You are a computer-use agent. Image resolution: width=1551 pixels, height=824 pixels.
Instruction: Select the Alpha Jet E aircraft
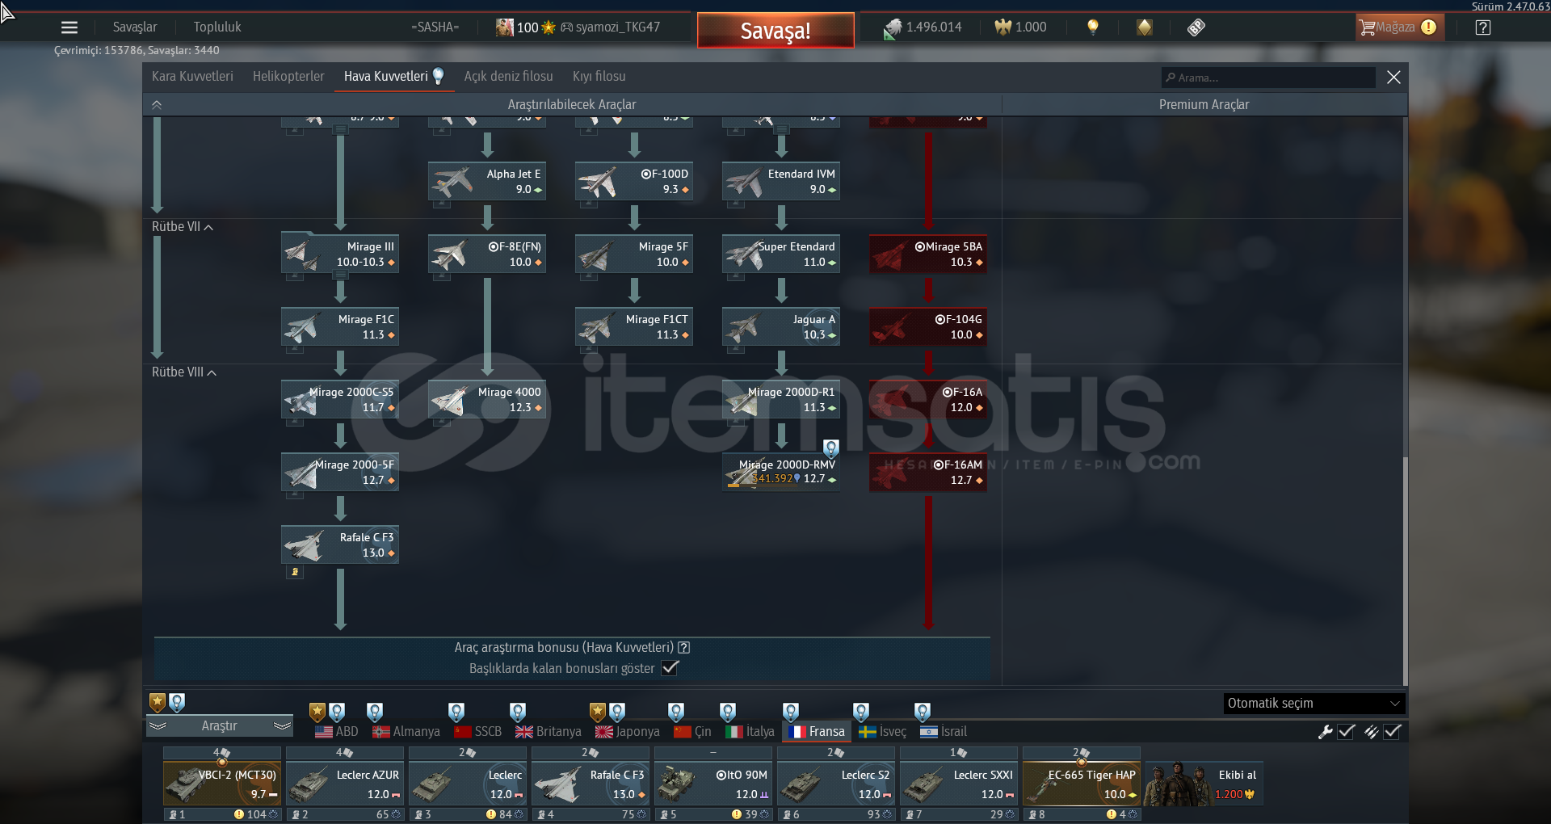(487, 182)
